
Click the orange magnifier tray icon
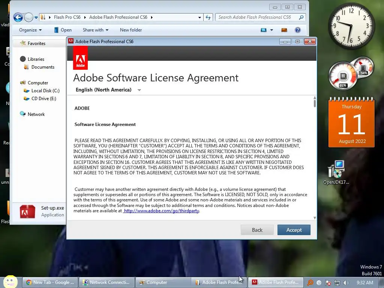pyautogui.click(x=310, y=283)
